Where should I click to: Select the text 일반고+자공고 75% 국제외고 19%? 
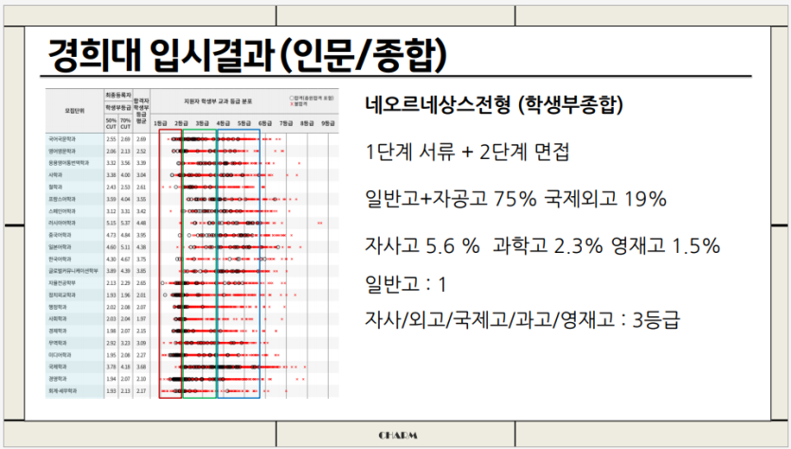[515, 199]
